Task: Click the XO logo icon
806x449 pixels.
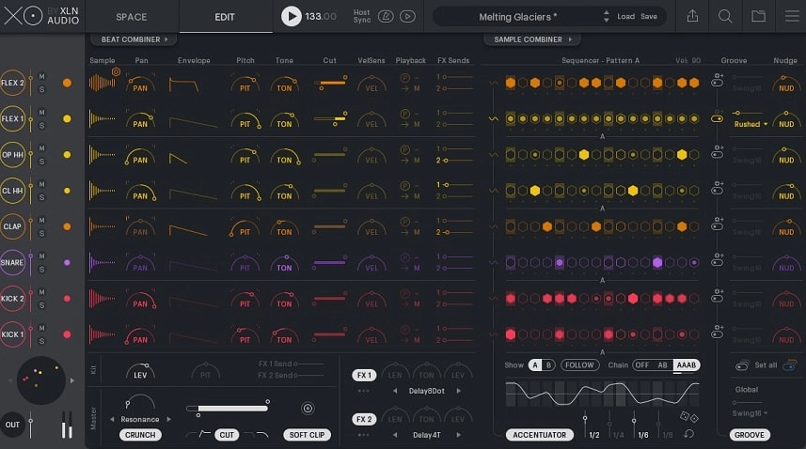Action: (x=24, y=16)
